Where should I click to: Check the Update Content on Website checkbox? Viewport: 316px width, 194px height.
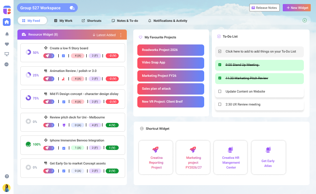[x=220, y=91]
